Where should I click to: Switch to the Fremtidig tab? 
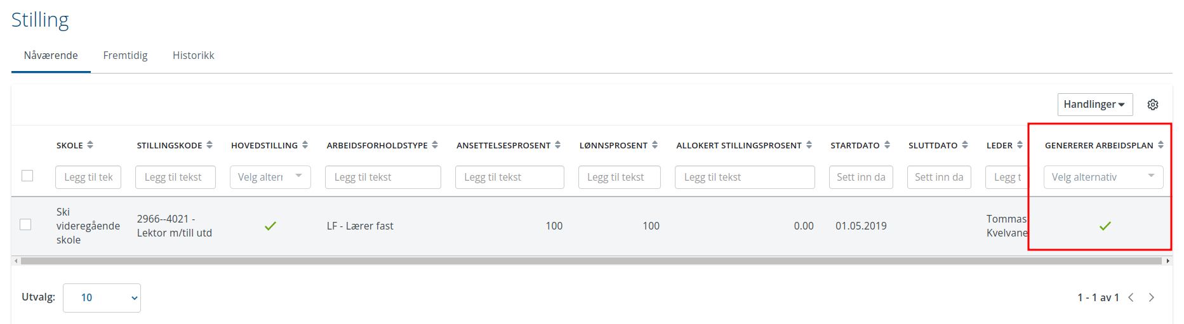pyautogui.click(x=125, y=56)
